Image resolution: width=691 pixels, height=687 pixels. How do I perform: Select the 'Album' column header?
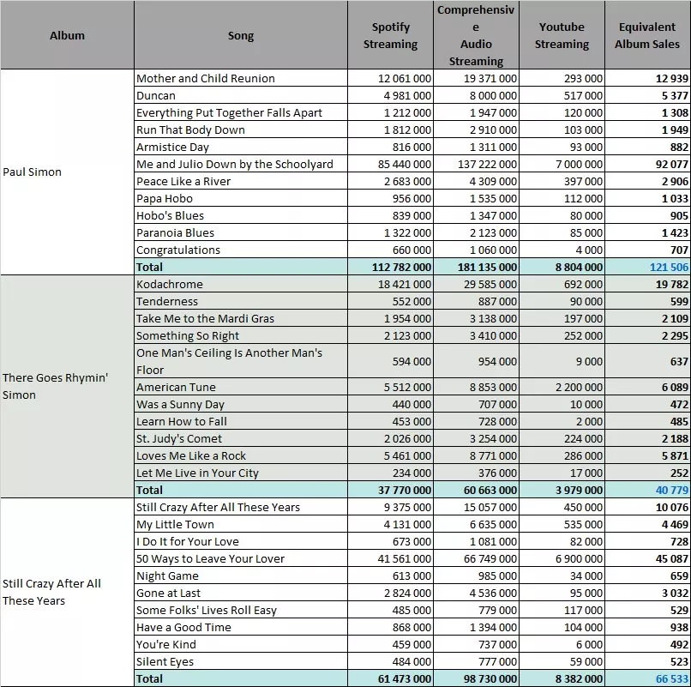click(x=67, y=35)
